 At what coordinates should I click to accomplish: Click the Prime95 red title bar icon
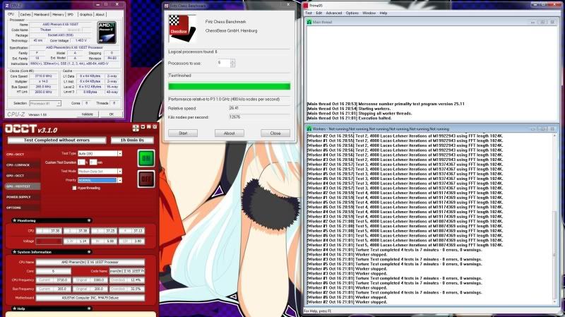(306, 6)
